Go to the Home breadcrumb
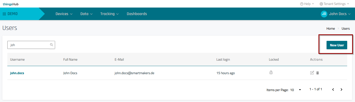355x102 pixels. (x=330, y=29)
